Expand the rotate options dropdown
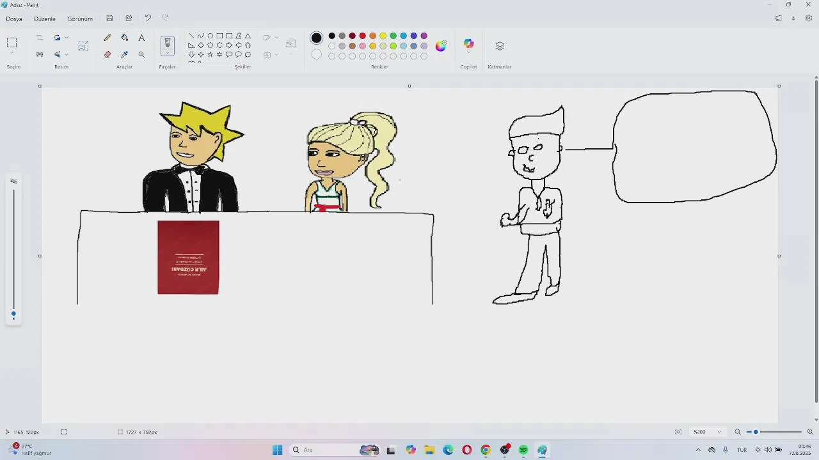Image resolution: width=819 pixels, height=460 pixels. (x=67, y=38)
